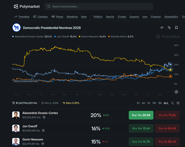
Task: Open chart settings gear icon
Action: coord(178,103)
